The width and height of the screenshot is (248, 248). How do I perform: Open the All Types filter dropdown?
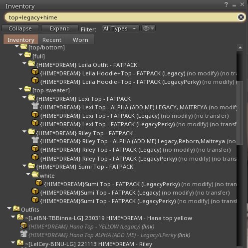pyautogui.click(x=120, y=28)
